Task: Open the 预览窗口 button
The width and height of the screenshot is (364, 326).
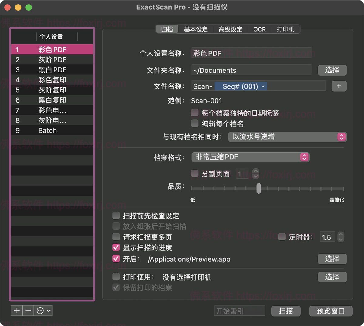Action: point(331,311)
